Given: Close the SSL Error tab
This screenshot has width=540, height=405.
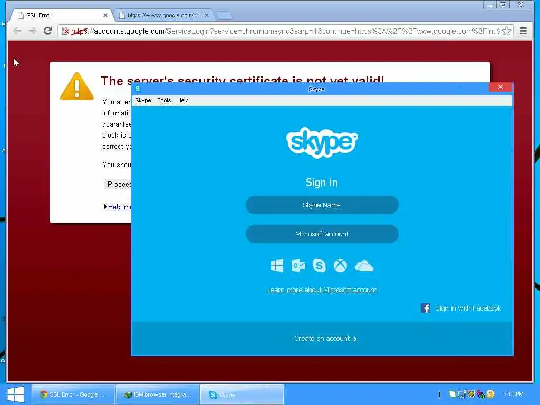Looking at the screenshot, I should (105, 15).
